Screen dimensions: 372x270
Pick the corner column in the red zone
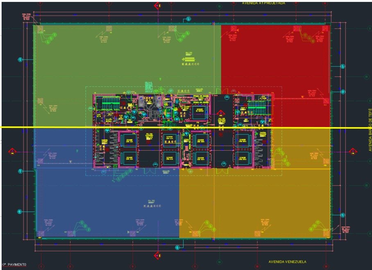pos(326,28)
